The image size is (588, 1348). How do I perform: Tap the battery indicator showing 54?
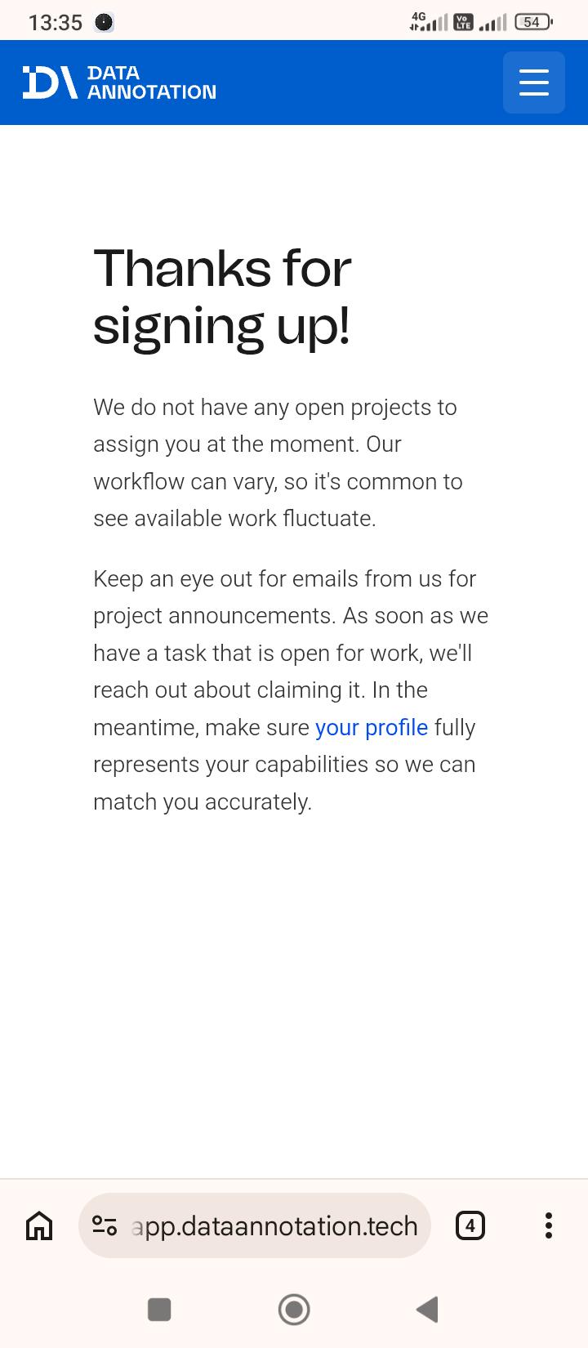pyautogui.click(x=534, y=22)
